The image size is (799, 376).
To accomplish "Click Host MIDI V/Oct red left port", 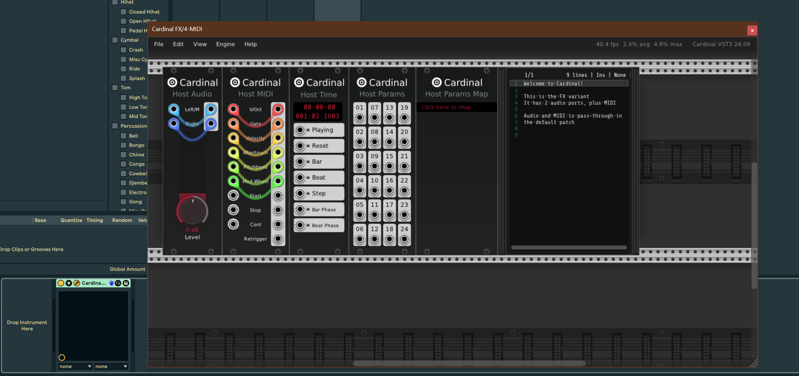I will tap(233, 109).
